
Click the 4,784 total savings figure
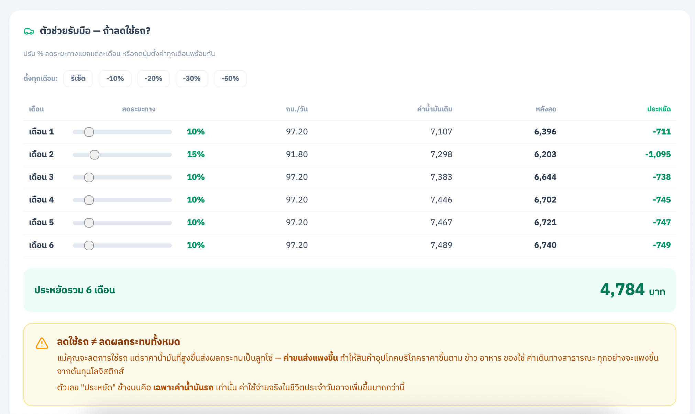pyautogui.click(x=622, y=290)
